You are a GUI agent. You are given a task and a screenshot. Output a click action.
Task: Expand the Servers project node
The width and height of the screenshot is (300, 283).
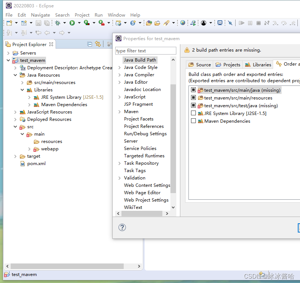click(x=8, y=53)
